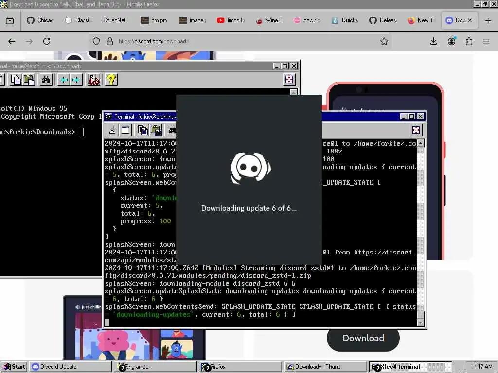Screen dimensions: 498x373
Task: Click Copy icon in front terminal toolbar
Action: (142, 130)
